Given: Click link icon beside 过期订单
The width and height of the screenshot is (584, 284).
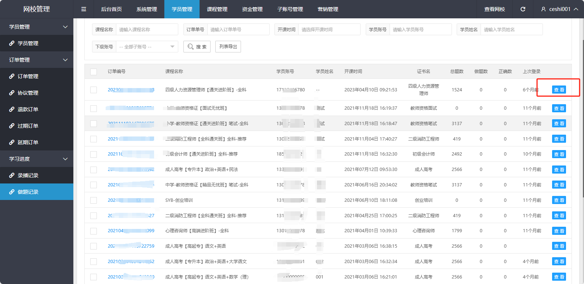Looking at the screenshot, I should tap(12, 126).
